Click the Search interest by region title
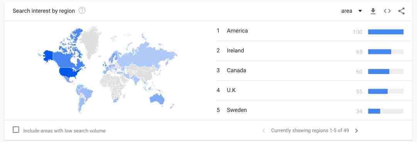This screenshot has height=142, width=417. click(x=44, y=11)
